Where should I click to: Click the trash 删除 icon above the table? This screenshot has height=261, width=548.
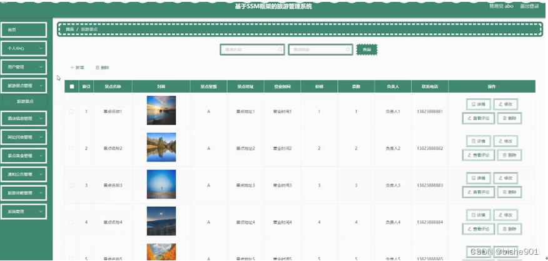98,68
